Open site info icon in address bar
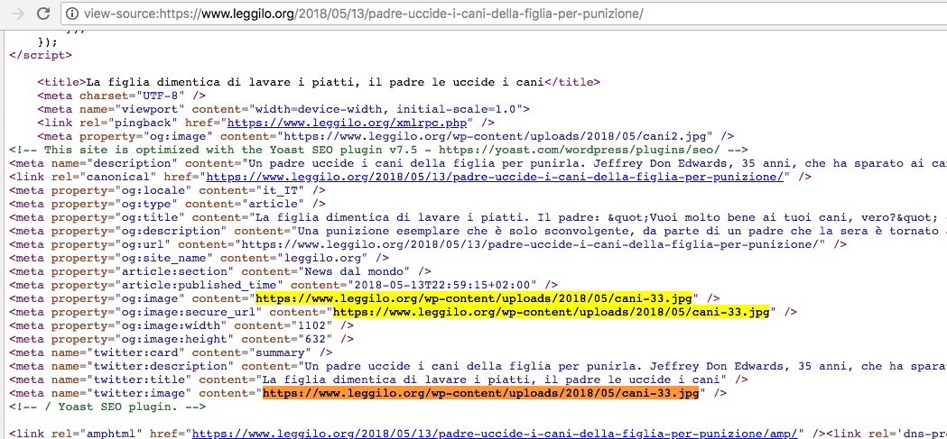The image size is (947, 439). [x=72, y=14]
